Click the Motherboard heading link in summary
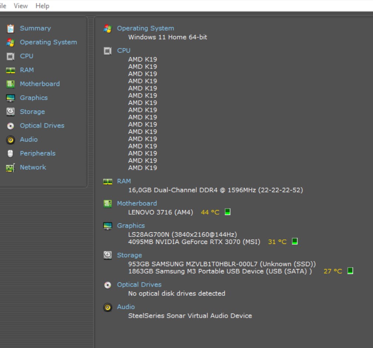This screenshot has height=348, width=373. coord(137,203)
